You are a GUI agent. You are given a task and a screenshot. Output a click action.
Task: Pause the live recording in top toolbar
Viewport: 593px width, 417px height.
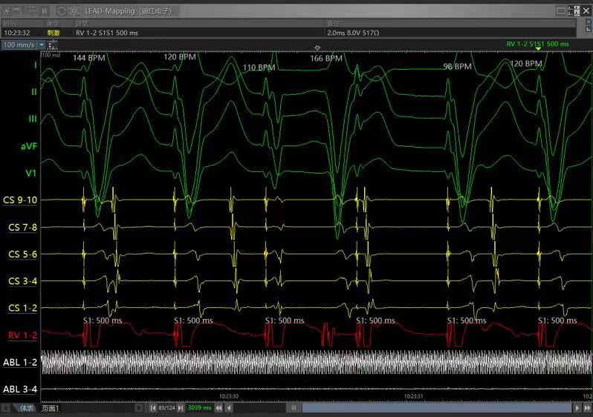45,11
